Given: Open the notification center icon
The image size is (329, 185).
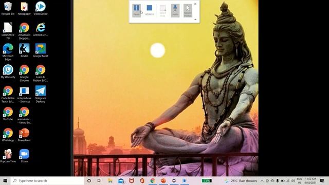Looking at the screenshot, I should tap(322, 180).
